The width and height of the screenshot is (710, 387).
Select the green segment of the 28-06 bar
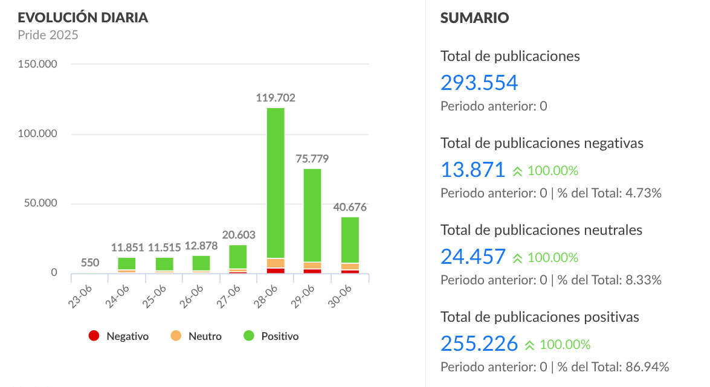pos(276,181)
